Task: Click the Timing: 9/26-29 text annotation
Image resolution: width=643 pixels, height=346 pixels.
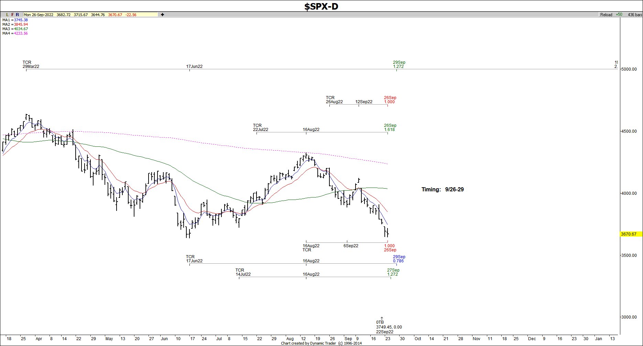Action: 443,190
